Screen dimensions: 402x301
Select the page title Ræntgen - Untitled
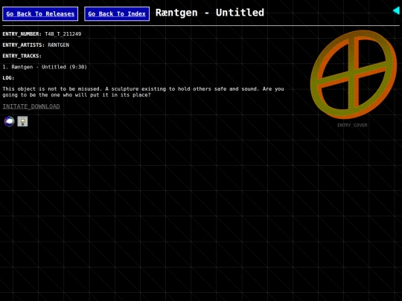210,13
